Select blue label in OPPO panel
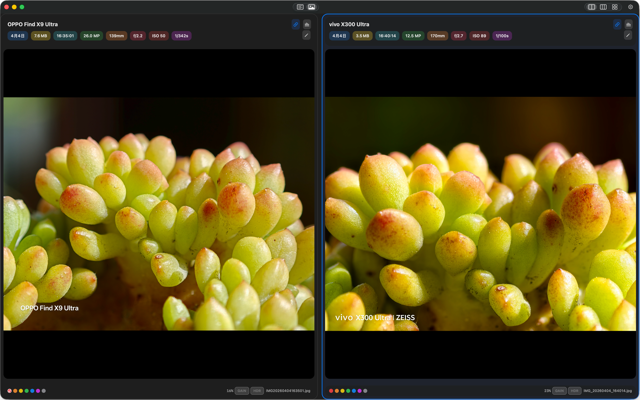Viewport: 640px width, 400px height. (32, 391)
